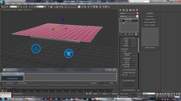Open the Animation menu
The image size is (181, 101).
pos(46,4)
